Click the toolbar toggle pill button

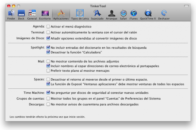point(187,6)
